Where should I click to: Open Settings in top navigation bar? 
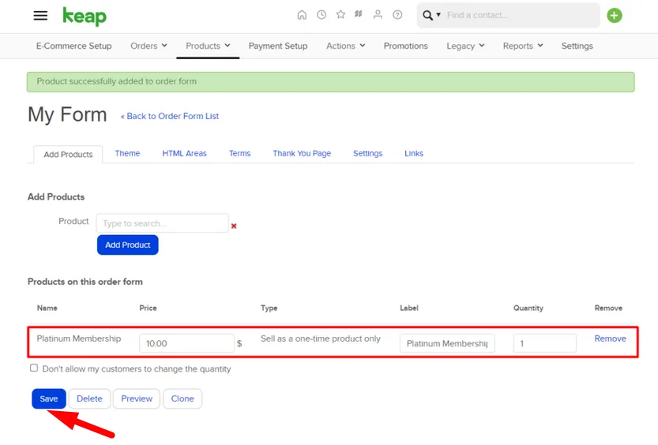pos(577,46)
